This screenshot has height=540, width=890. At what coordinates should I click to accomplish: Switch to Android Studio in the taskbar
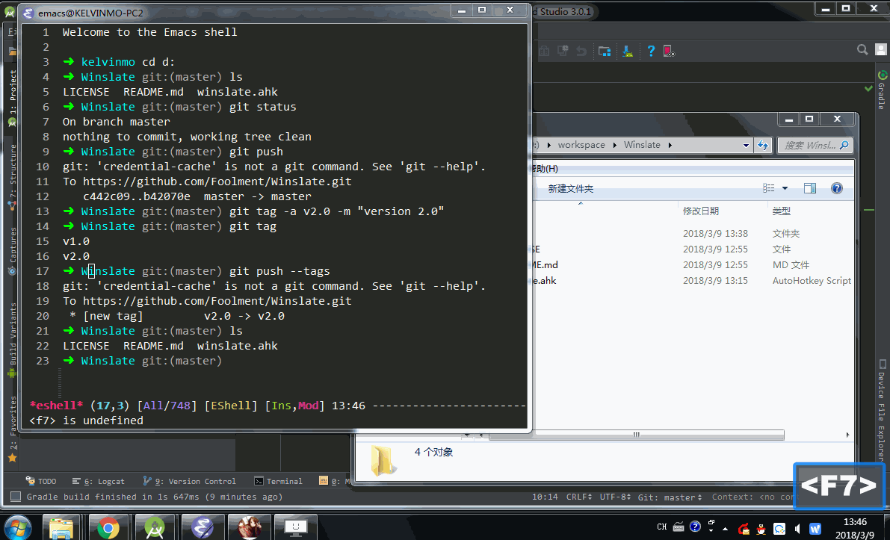coord(155,527)
